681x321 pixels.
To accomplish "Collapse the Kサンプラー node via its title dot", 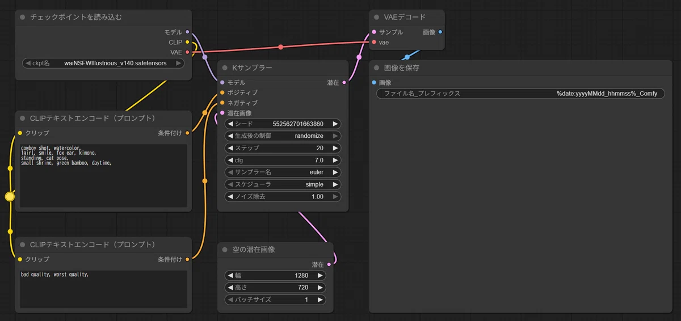I will tap(225, 68).
